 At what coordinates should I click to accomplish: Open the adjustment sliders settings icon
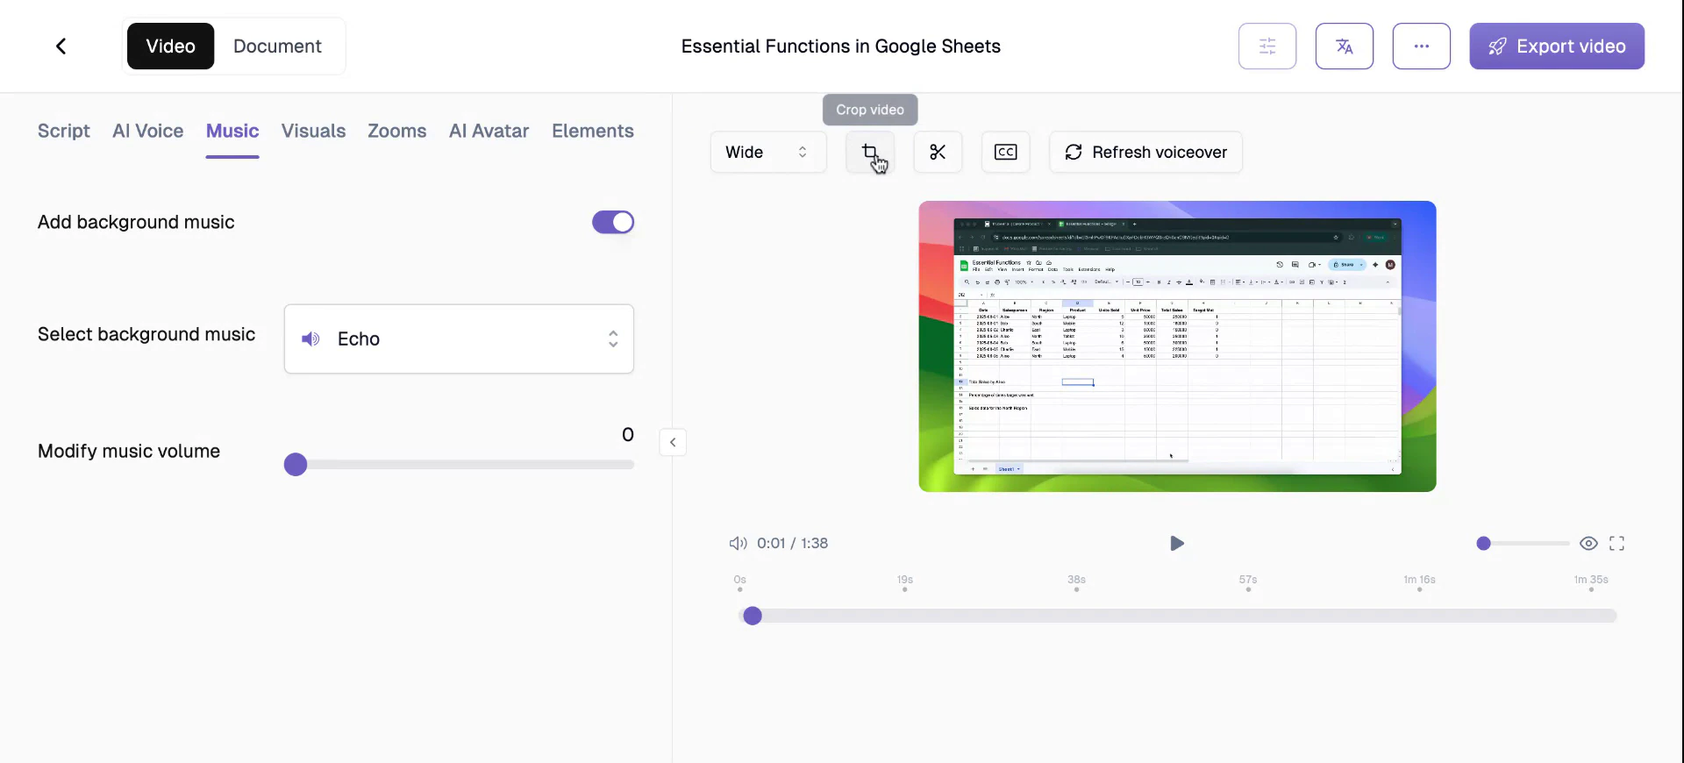[1267, 46]
